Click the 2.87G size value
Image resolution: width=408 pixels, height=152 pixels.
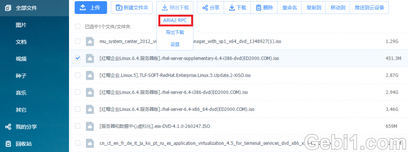click(x=392, y=75)
